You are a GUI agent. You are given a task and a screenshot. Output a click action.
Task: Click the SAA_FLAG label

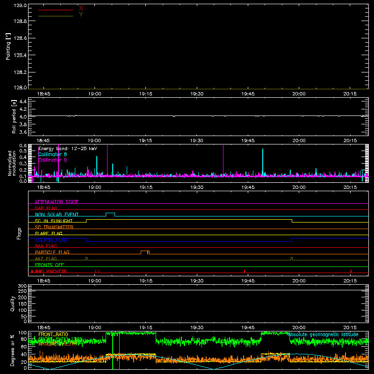pyautogui.click(x=46, y=246)
